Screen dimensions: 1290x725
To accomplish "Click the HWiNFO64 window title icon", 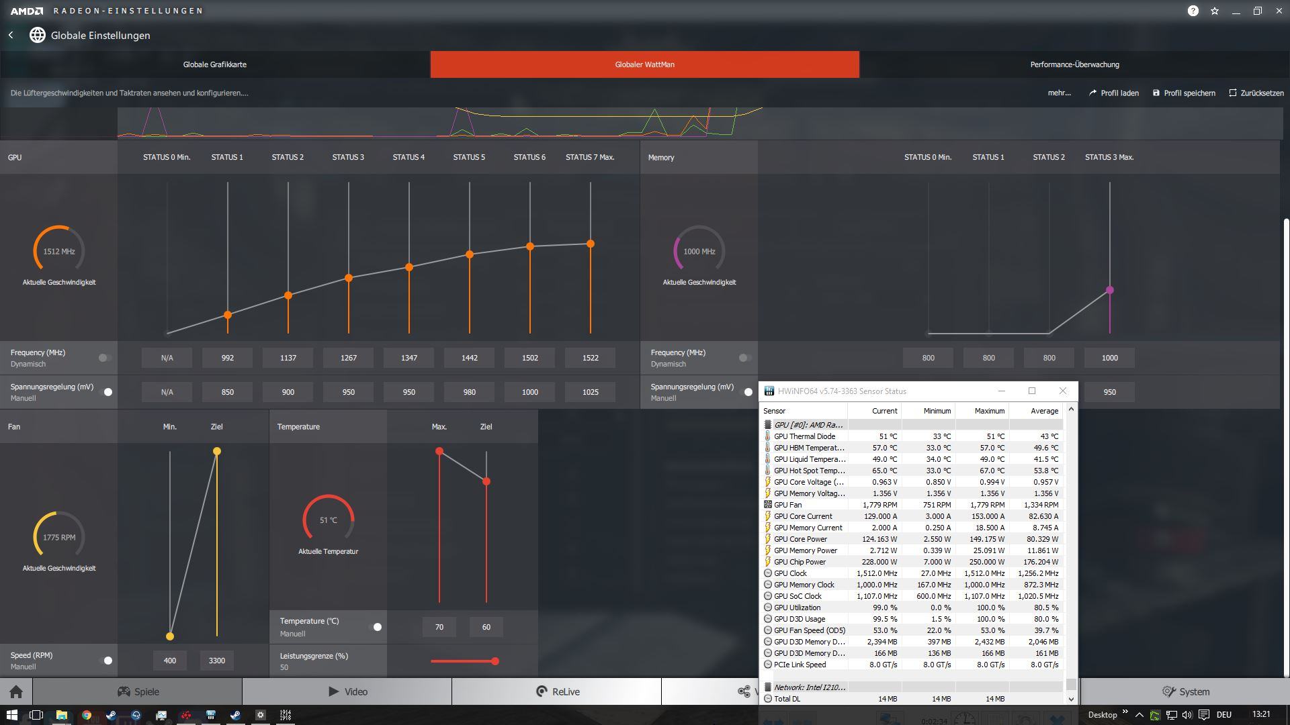I will tap(769, 391).
